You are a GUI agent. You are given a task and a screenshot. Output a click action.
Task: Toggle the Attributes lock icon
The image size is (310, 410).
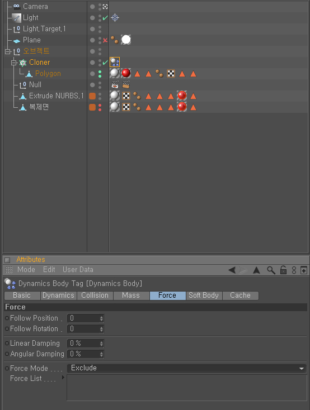(x=283, y=270)
